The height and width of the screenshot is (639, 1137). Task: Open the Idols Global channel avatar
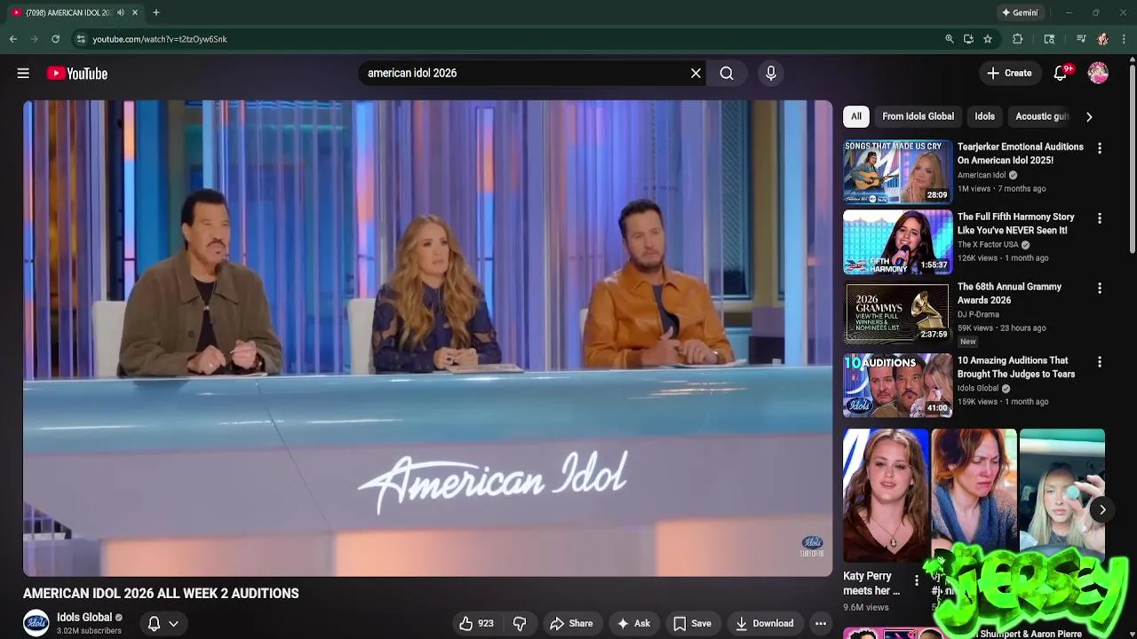[x=36, y=623]
